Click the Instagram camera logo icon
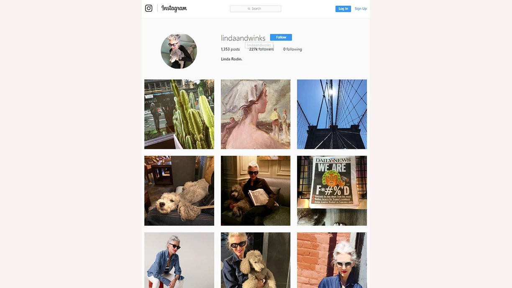The image size is (512, 288). coord(148,8)
